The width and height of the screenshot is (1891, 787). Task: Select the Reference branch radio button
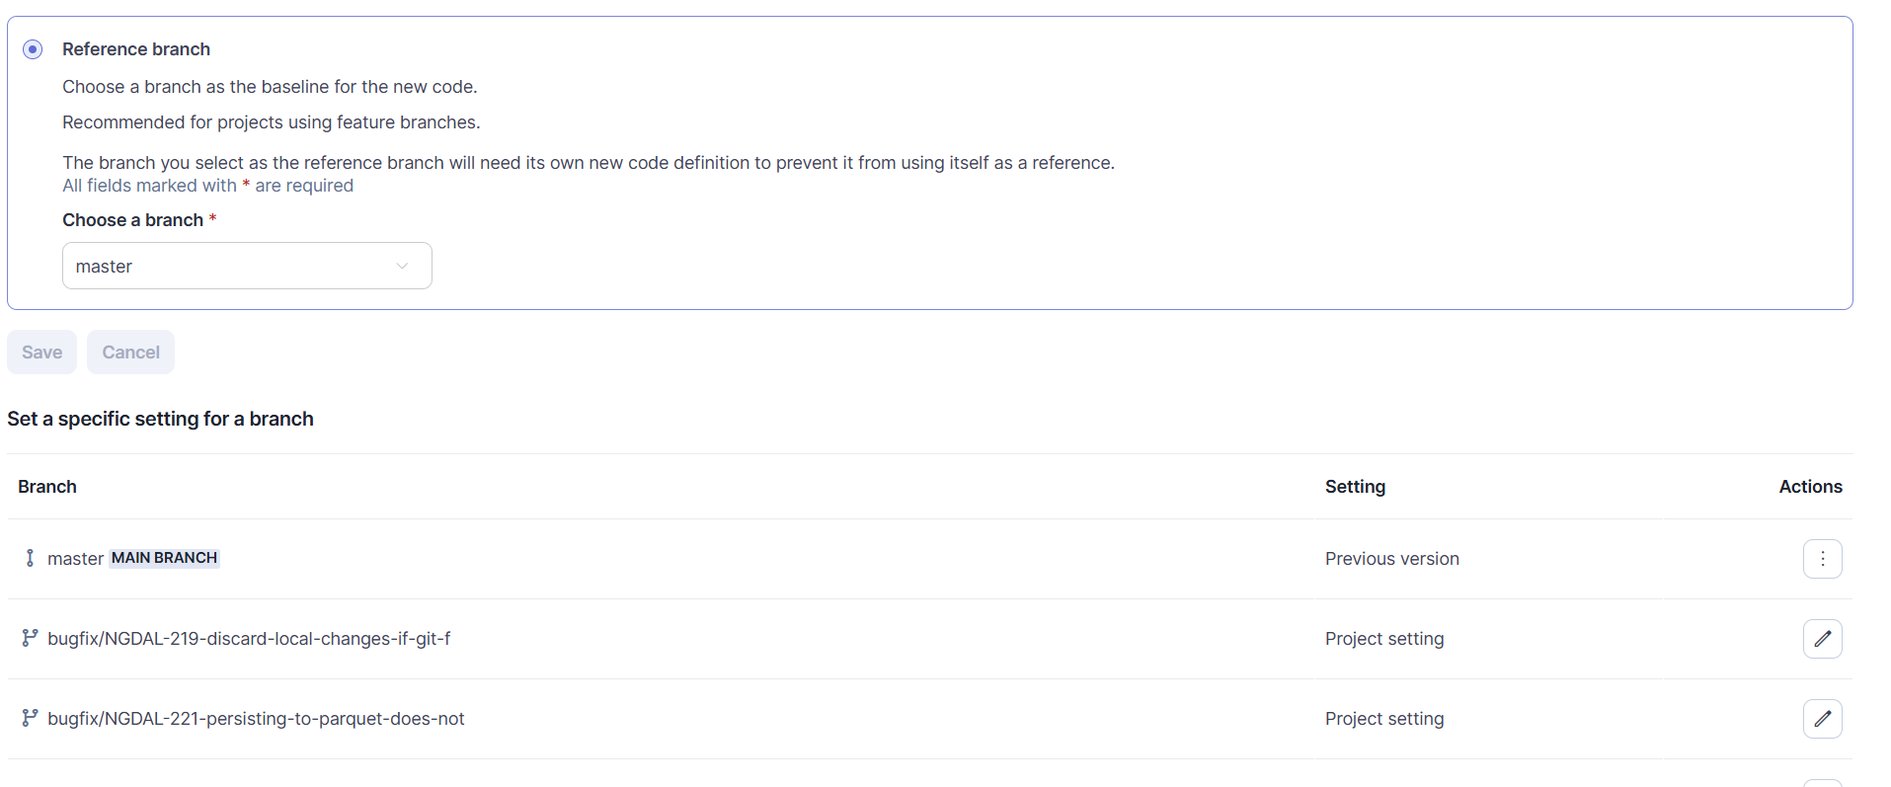coord(33,49)
